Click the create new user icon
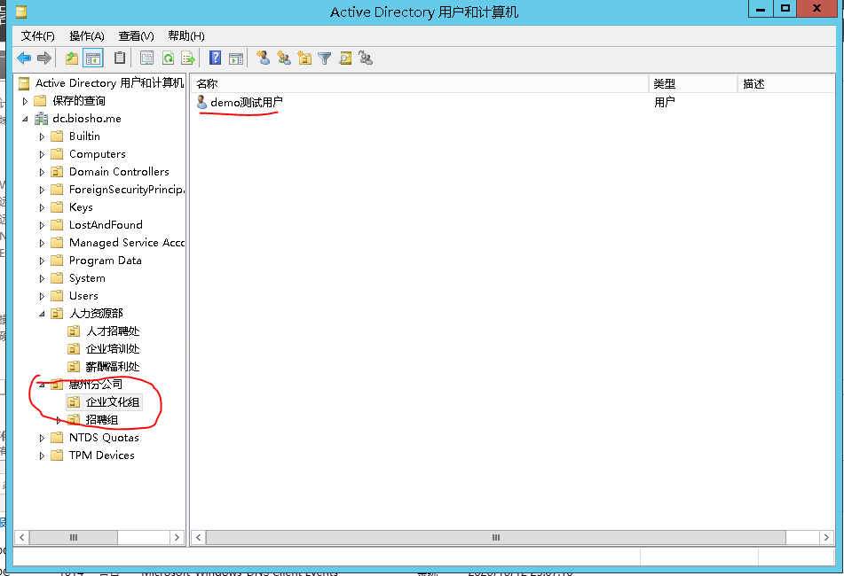This screenshot has height=576, width=844. [x=263, y=58]
